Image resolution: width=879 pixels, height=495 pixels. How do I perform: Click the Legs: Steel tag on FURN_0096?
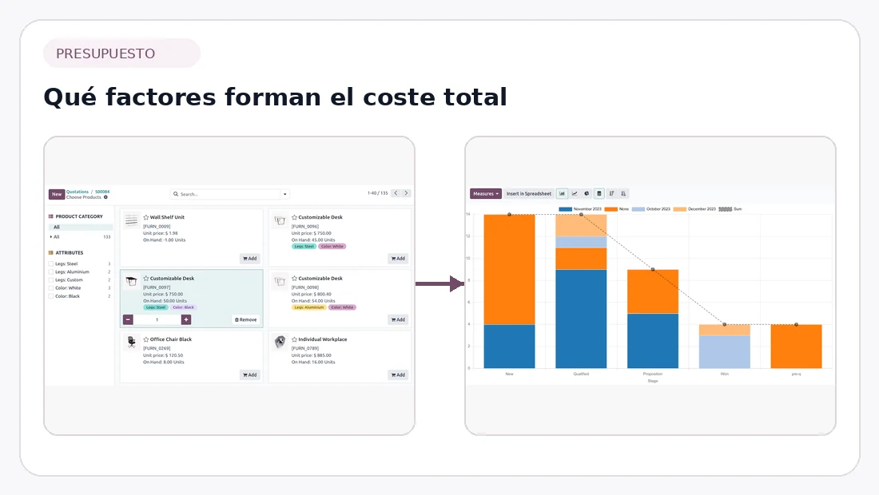point(304,247)
